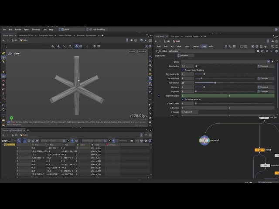The image size is (279, 209).
Task: Toggle follow-selection button beside polywire label
Action: 19,141
